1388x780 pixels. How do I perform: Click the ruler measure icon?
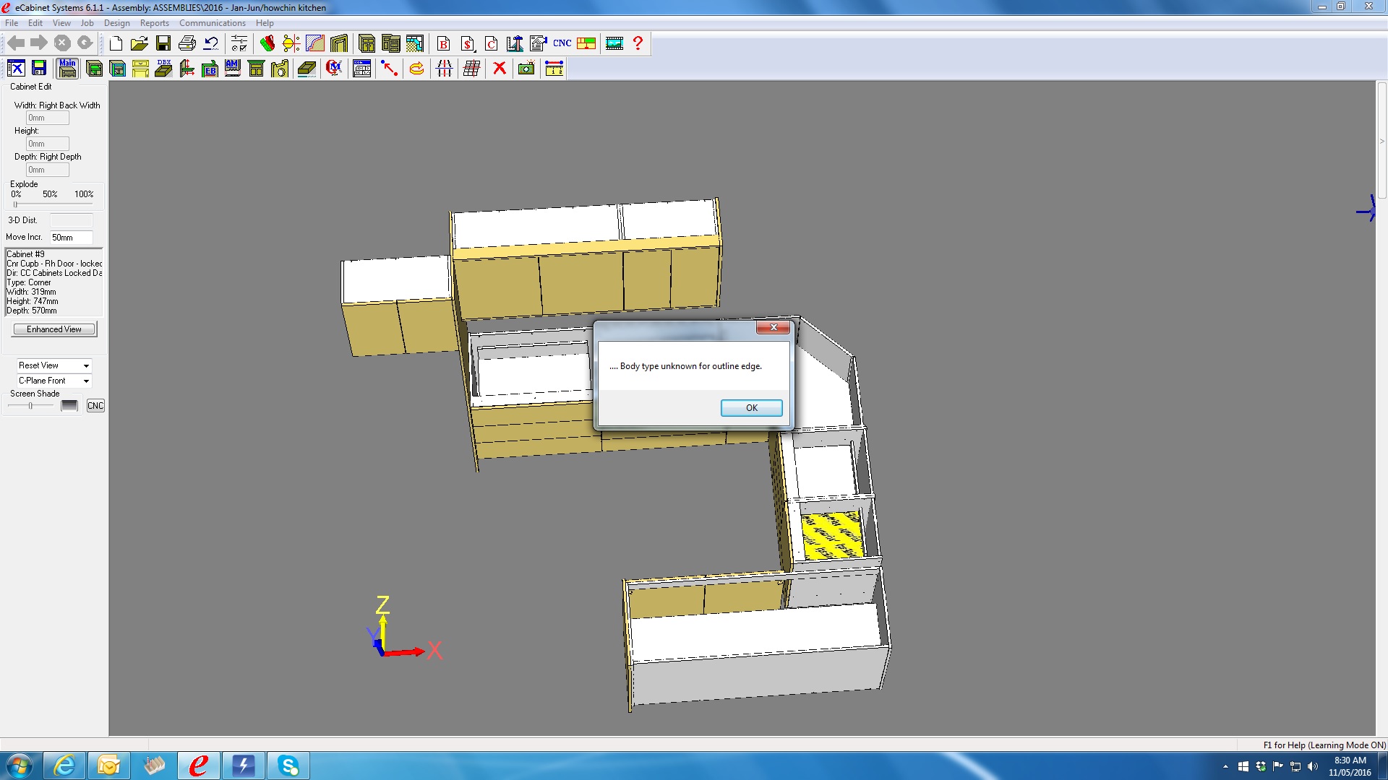[x=554, y=68]
